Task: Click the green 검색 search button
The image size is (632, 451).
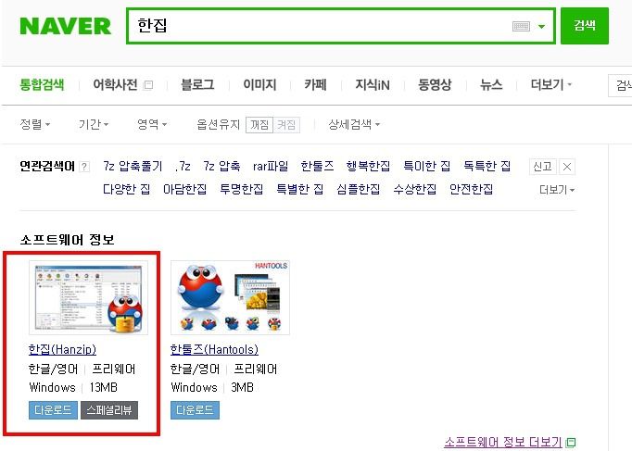Action: [585, 26]
